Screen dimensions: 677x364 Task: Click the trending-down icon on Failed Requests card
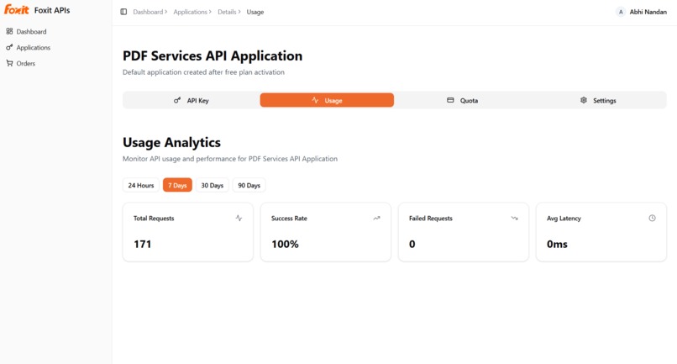click(x=514, y=218)
